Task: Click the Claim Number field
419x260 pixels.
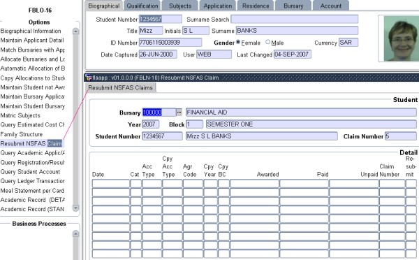Action: tap(401, 136)
